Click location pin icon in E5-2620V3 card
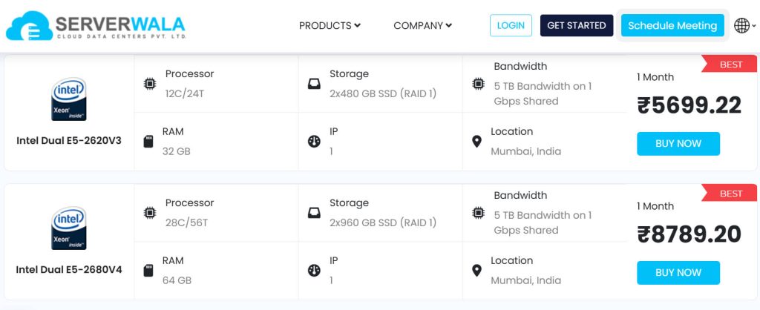Viewport: 760px width, 310px height. tap(477, 142)
